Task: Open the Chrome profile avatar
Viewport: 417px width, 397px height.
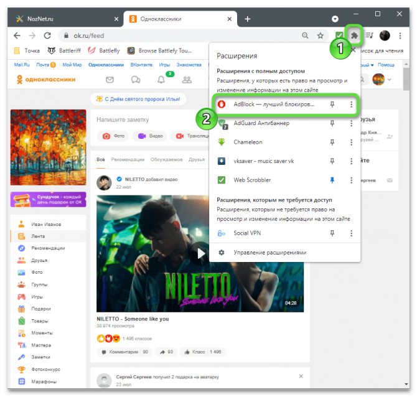Action: 385,35
